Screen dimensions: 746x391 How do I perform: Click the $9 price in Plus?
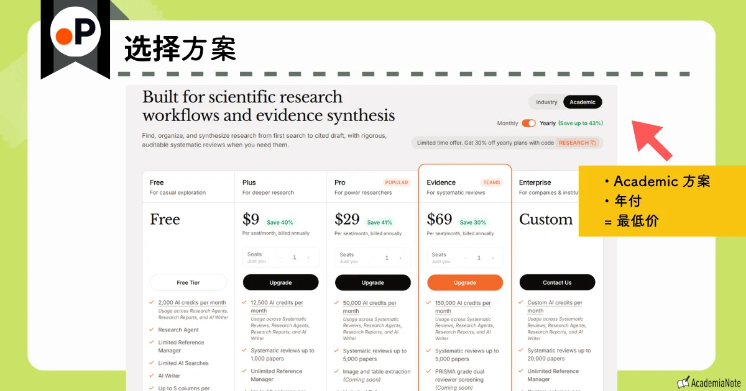point(251,220)
